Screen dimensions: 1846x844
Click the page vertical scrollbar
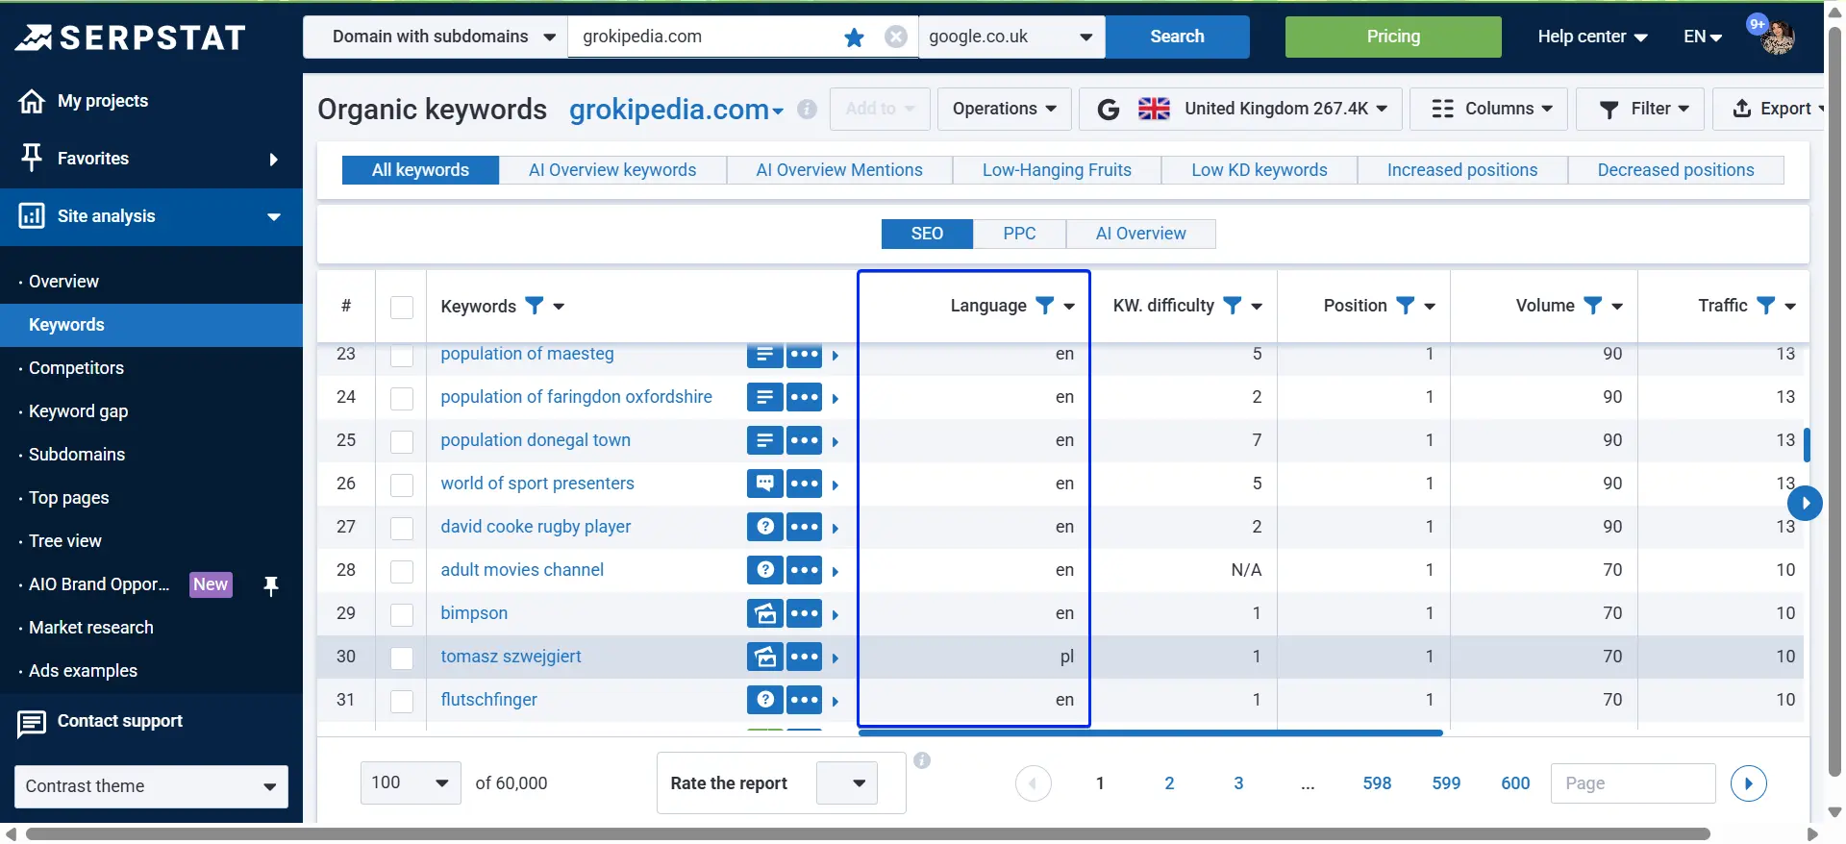1834,404
